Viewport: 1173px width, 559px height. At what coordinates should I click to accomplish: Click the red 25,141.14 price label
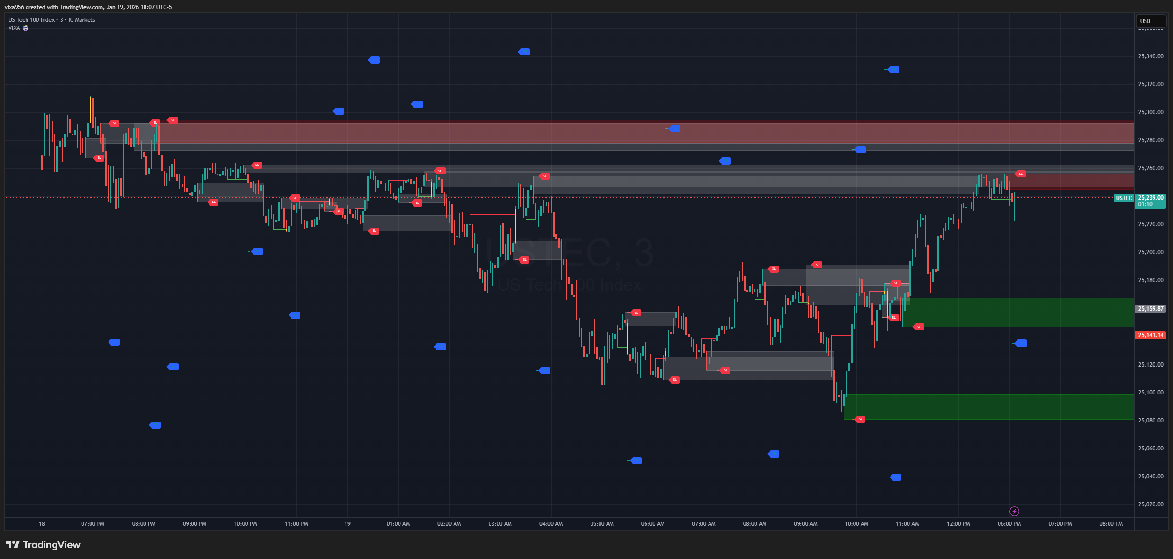tap(1151, 335)
